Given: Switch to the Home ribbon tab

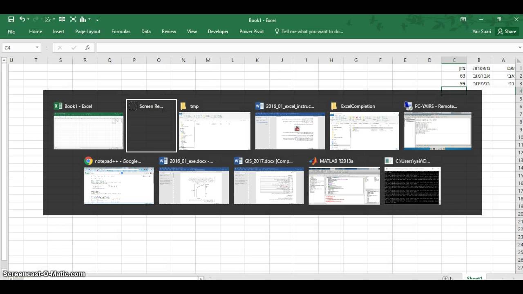Looking at the screenshot, I should [36, 31].
